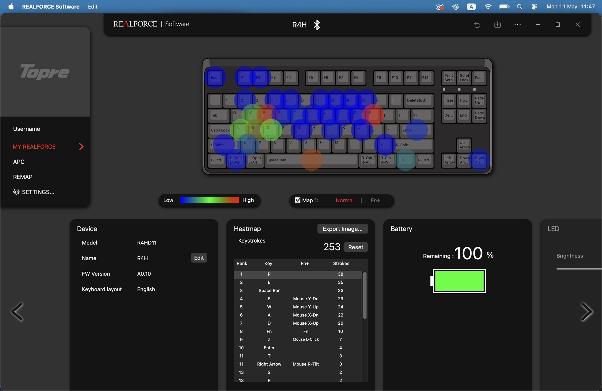602x391 pixels.
Task: Click the Caps Lock key on the keyboard
Action: tap(220, 130)
